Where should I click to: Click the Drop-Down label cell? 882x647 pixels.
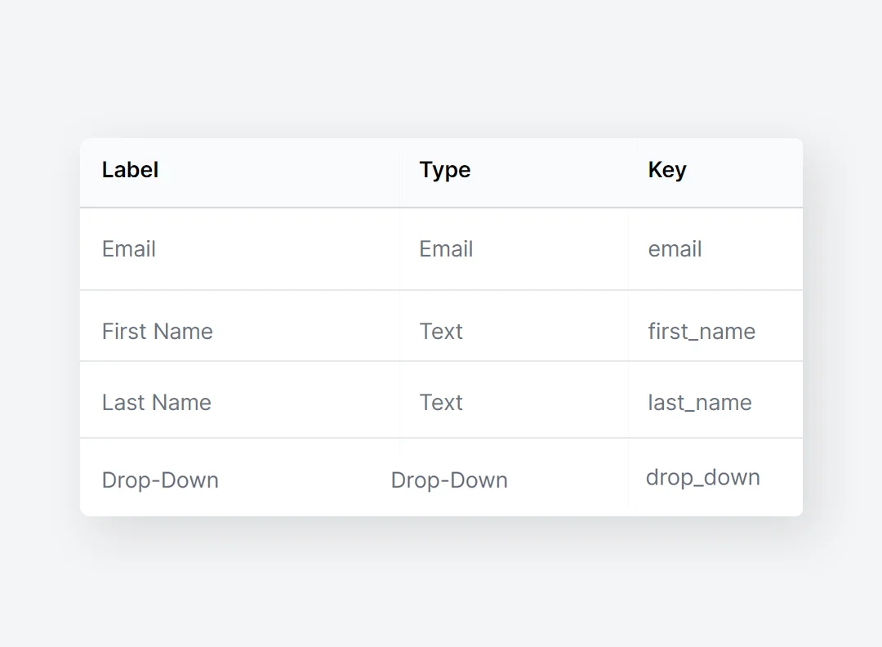(160, 480)
